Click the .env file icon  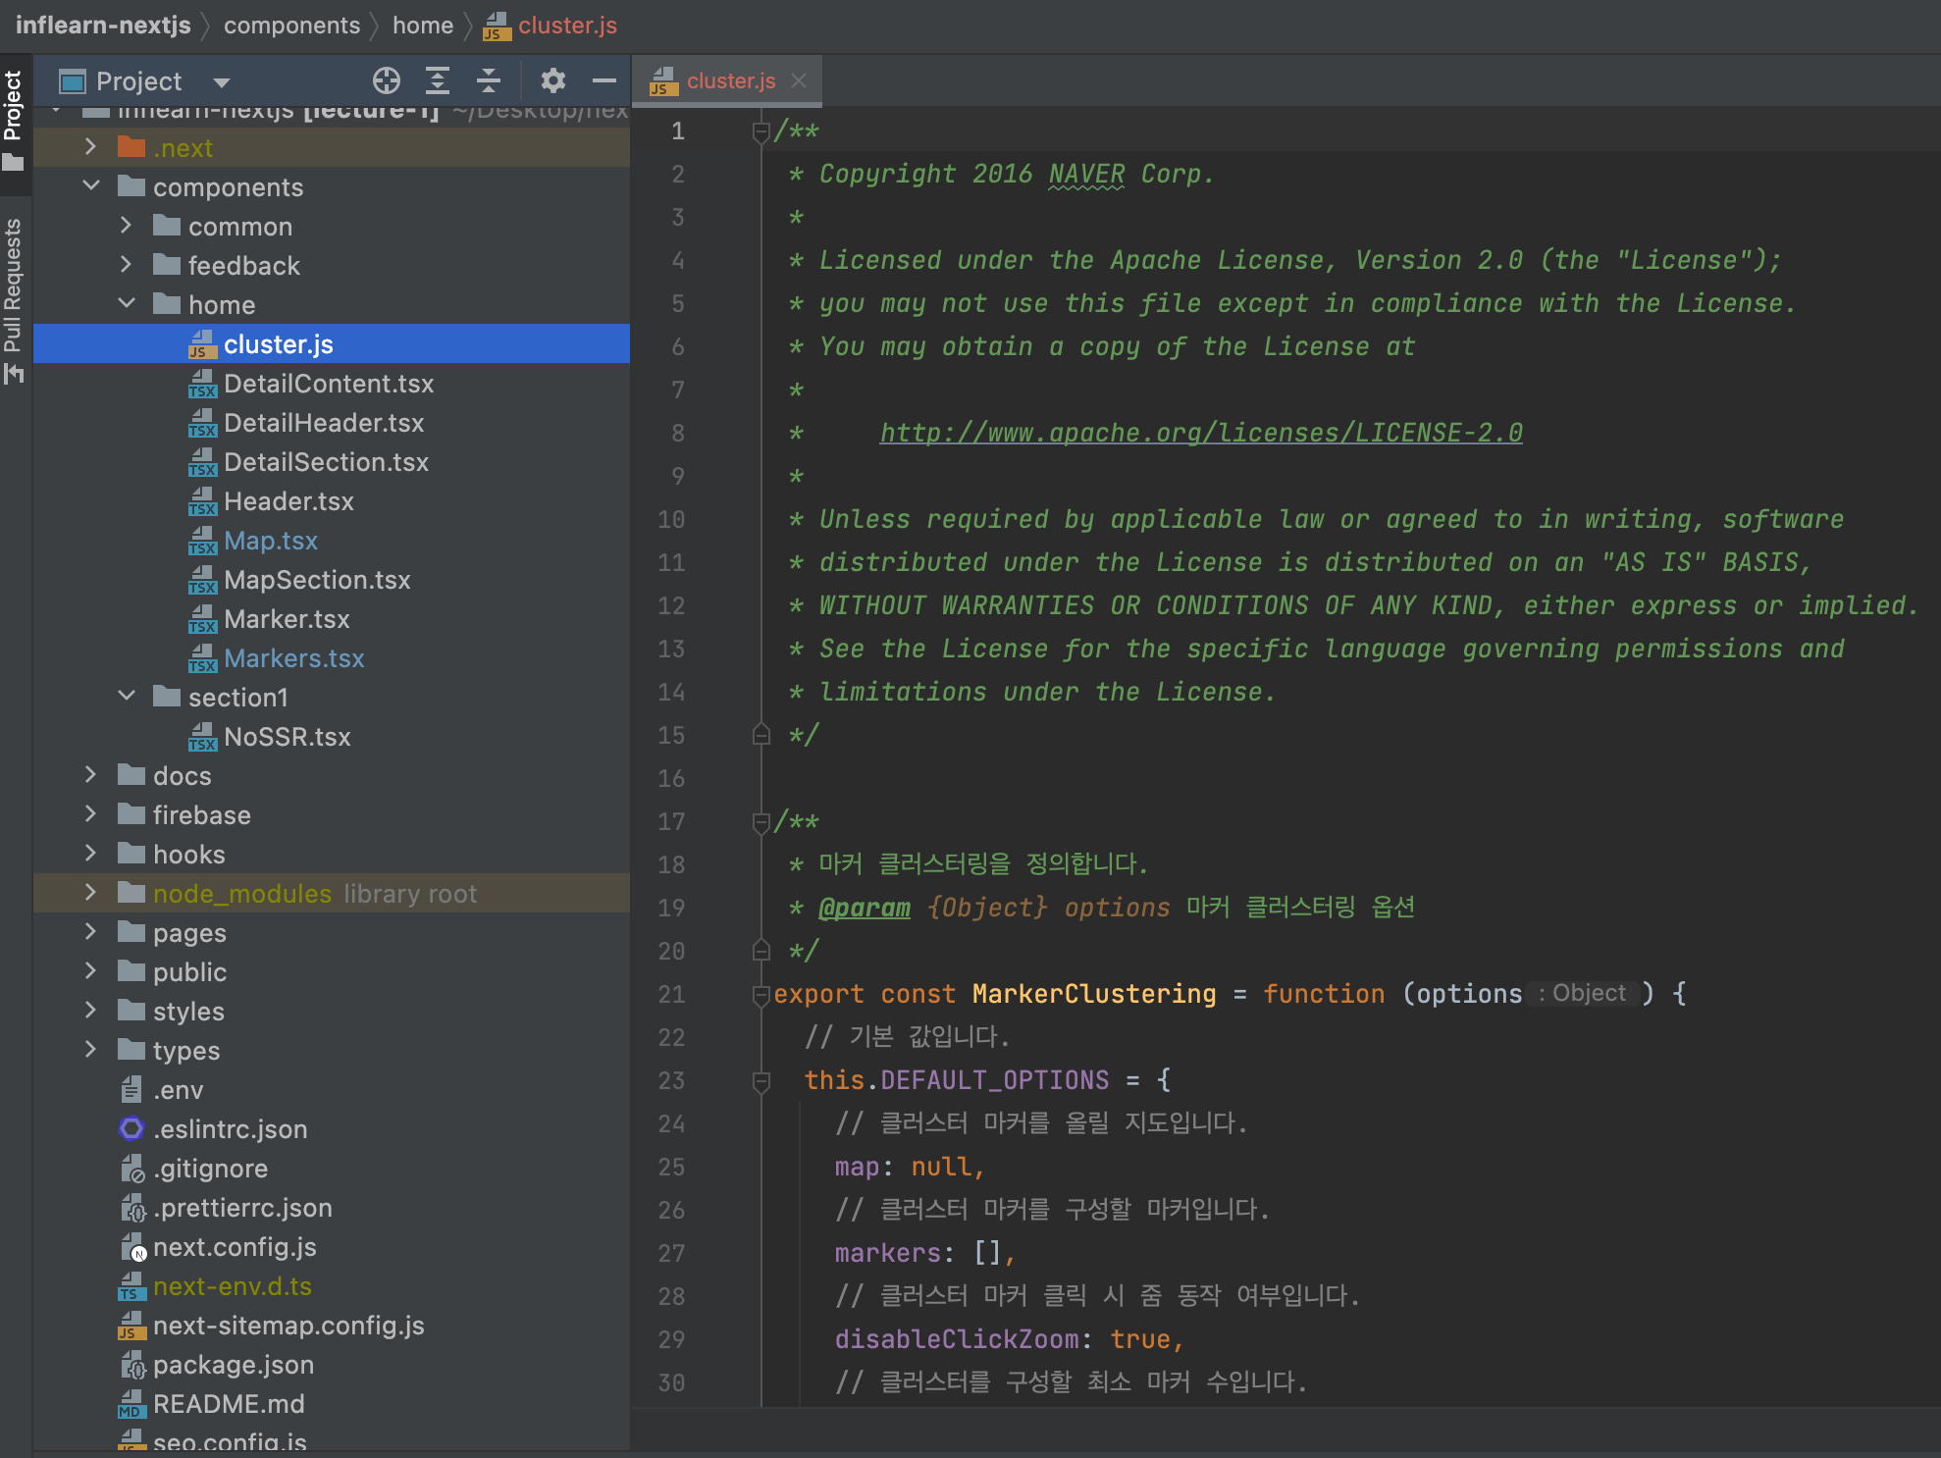click(131, 1089)
